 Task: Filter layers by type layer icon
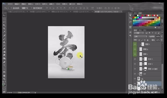coord(152,33)
